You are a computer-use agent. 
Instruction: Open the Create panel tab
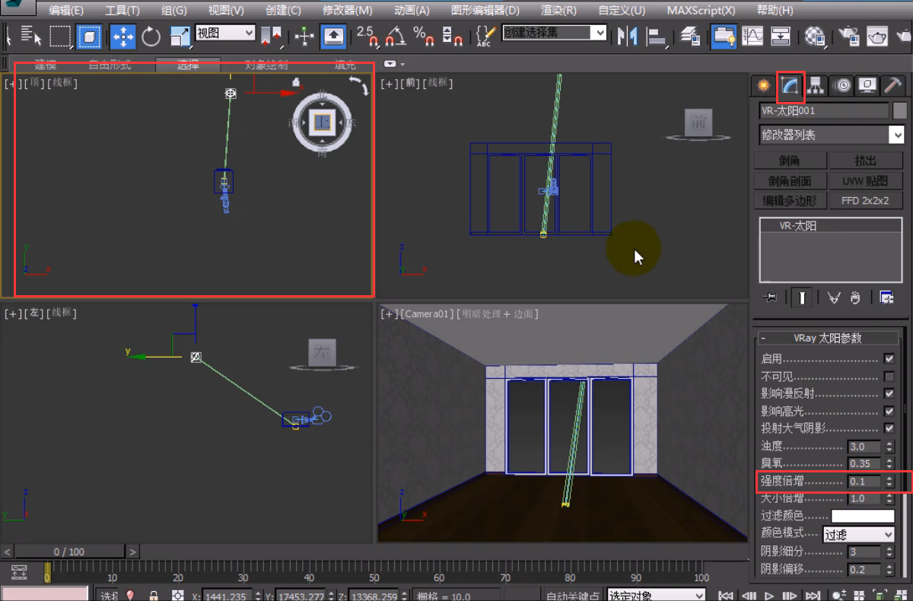[x=764, y=86]
